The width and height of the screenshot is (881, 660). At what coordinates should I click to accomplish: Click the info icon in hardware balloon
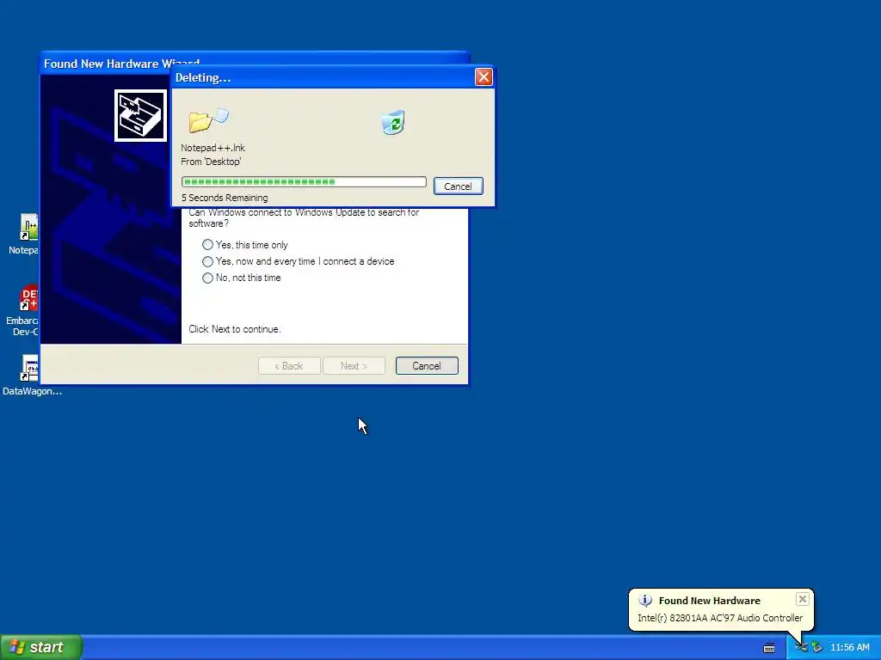pos(645,601)
